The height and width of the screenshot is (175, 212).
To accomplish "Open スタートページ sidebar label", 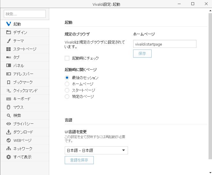I will pos(25,49).
